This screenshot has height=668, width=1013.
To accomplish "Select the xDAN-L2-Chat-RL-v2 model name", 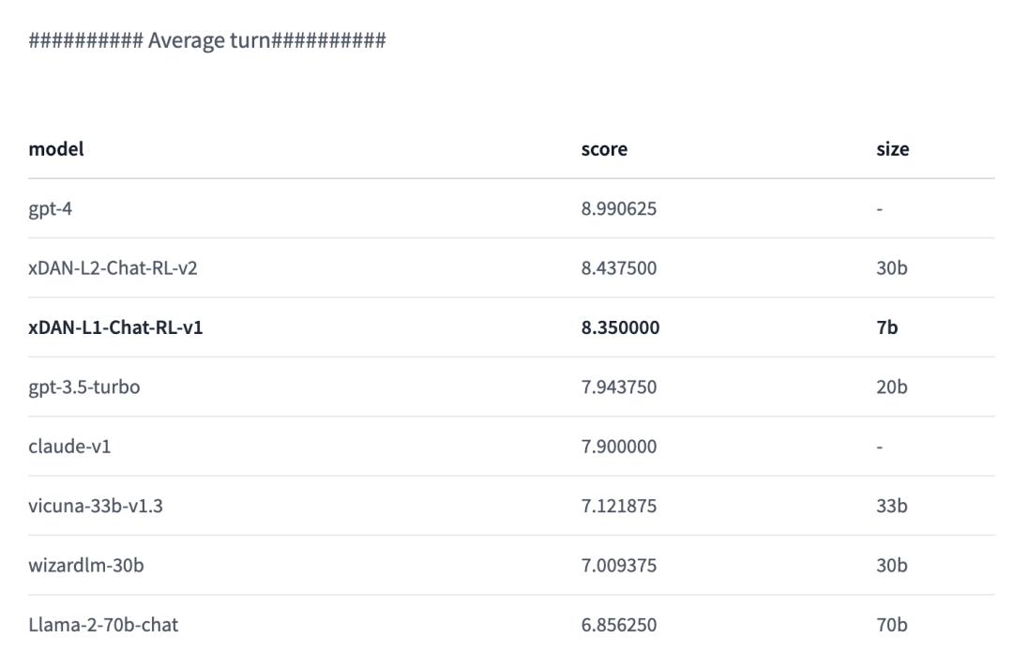I will click(x=113, y=268).
